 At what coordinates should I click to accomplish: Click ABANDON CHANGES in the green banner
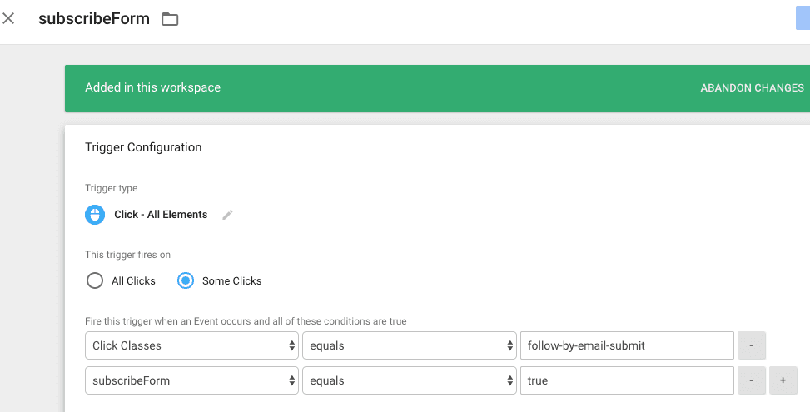(752, 88)
